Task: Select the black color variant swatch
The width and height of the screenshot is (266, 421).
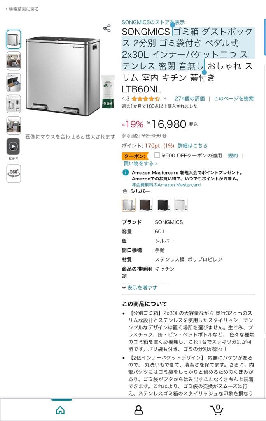Action: point(162,203)
